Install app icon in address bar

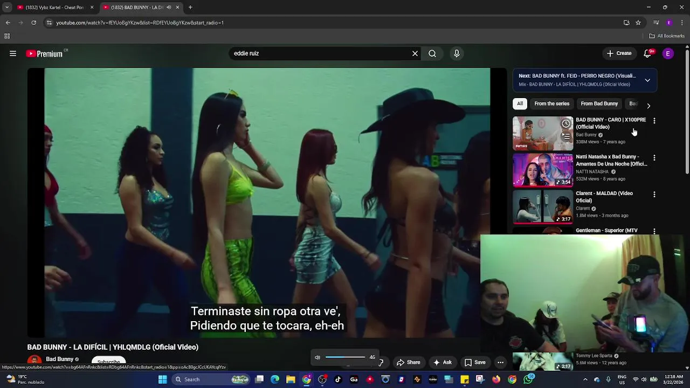tap(626, 23)
